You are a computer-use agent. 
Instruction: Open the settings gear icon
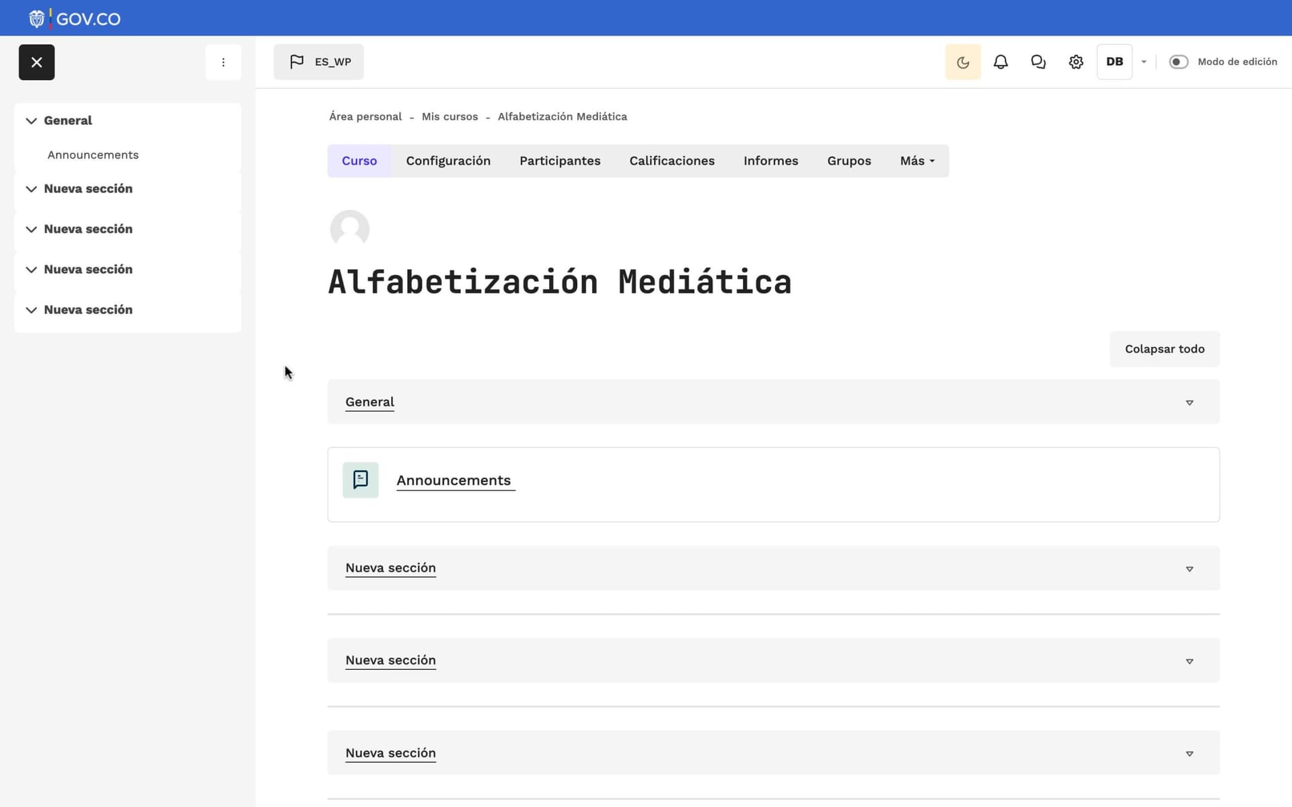[x=1075, y=62]
